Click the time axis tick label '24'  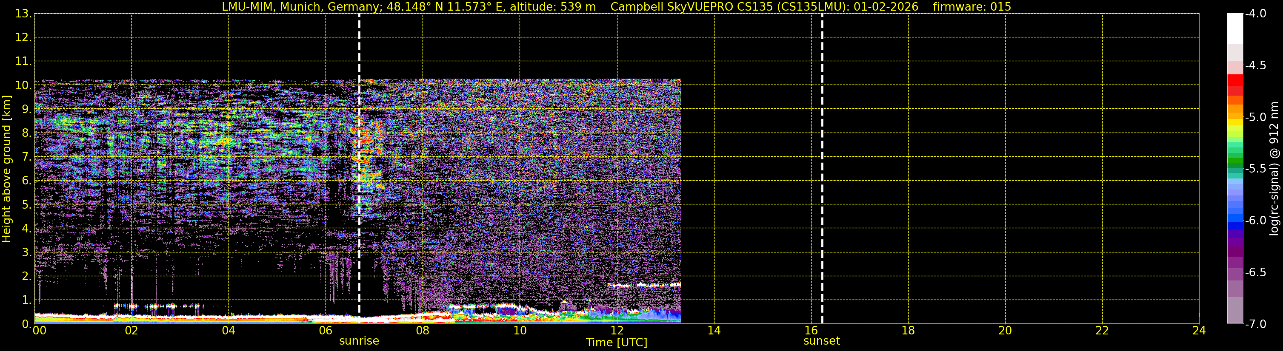point(1199,331)
